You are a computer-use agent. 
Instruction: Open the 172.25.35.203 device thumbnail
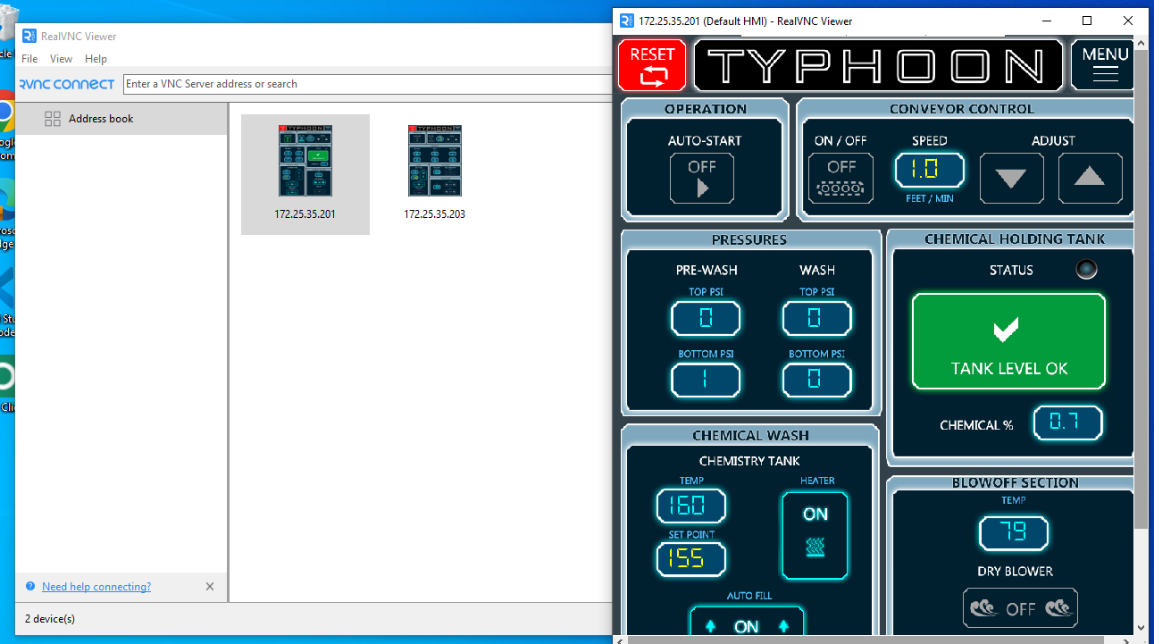(x=435, y=171)
